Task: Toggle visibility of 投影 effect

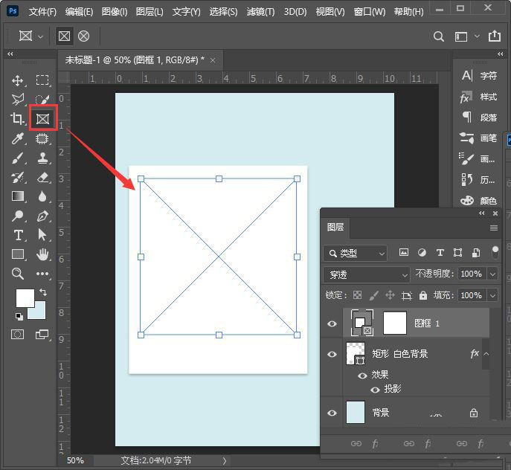Action: [x=375, y=390]
